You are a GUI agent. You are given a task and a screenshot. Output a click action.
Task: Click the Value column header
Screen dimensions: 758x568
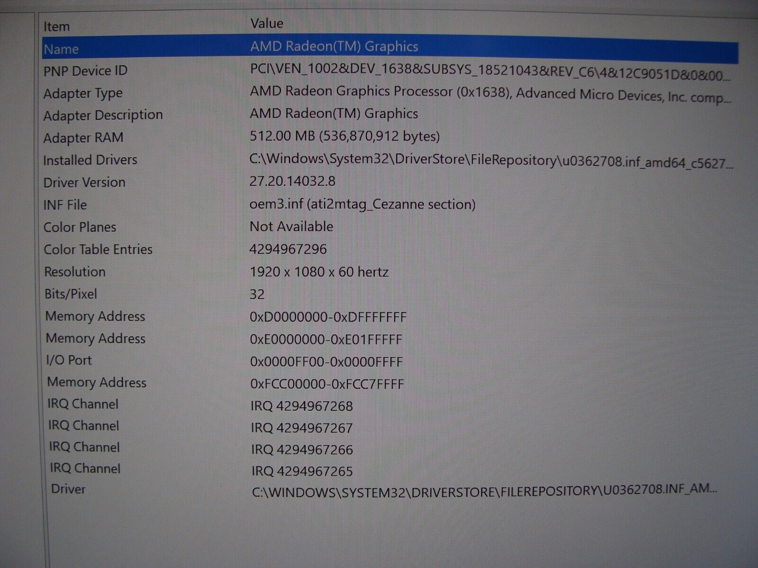click(267, 23)
